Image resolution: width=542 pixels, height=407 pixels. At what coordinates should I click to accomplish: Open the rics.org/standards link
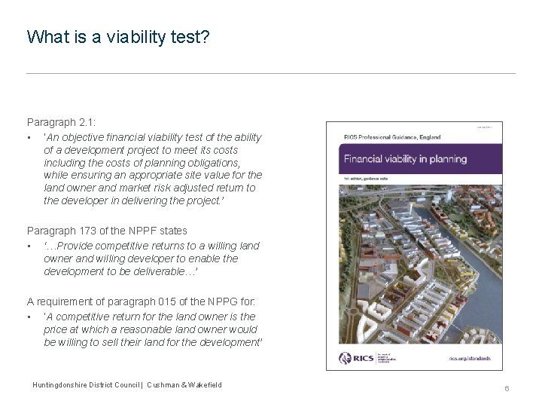470,359
